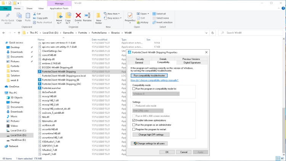Open 3D Objects under This PC

point(16,97)
